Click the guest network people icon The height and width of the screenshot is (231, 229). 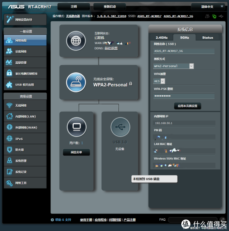pyautogui.click(x=9, y=51)
